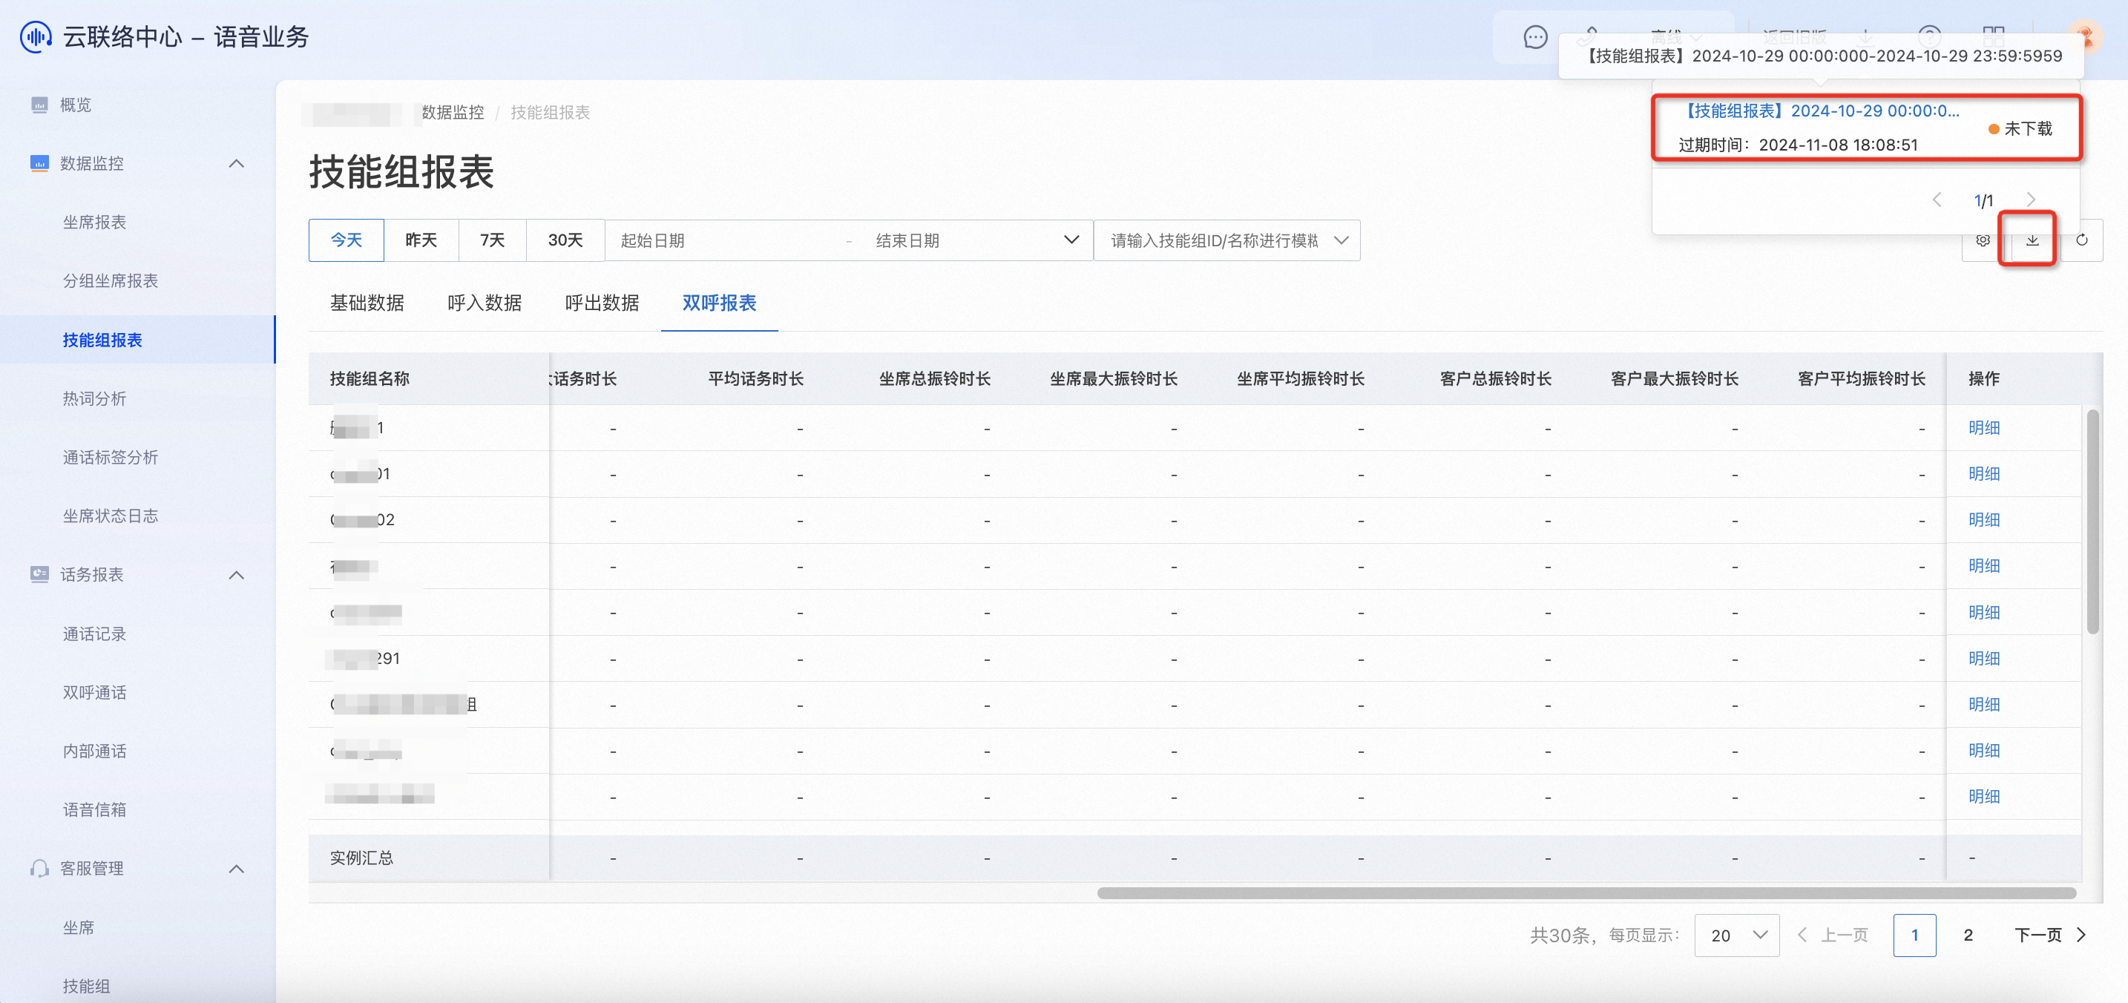The width and height of the screenshot is (2128, 1003).
Task: Open 明细 for the first table row
Action: (x=1983, y=428)
